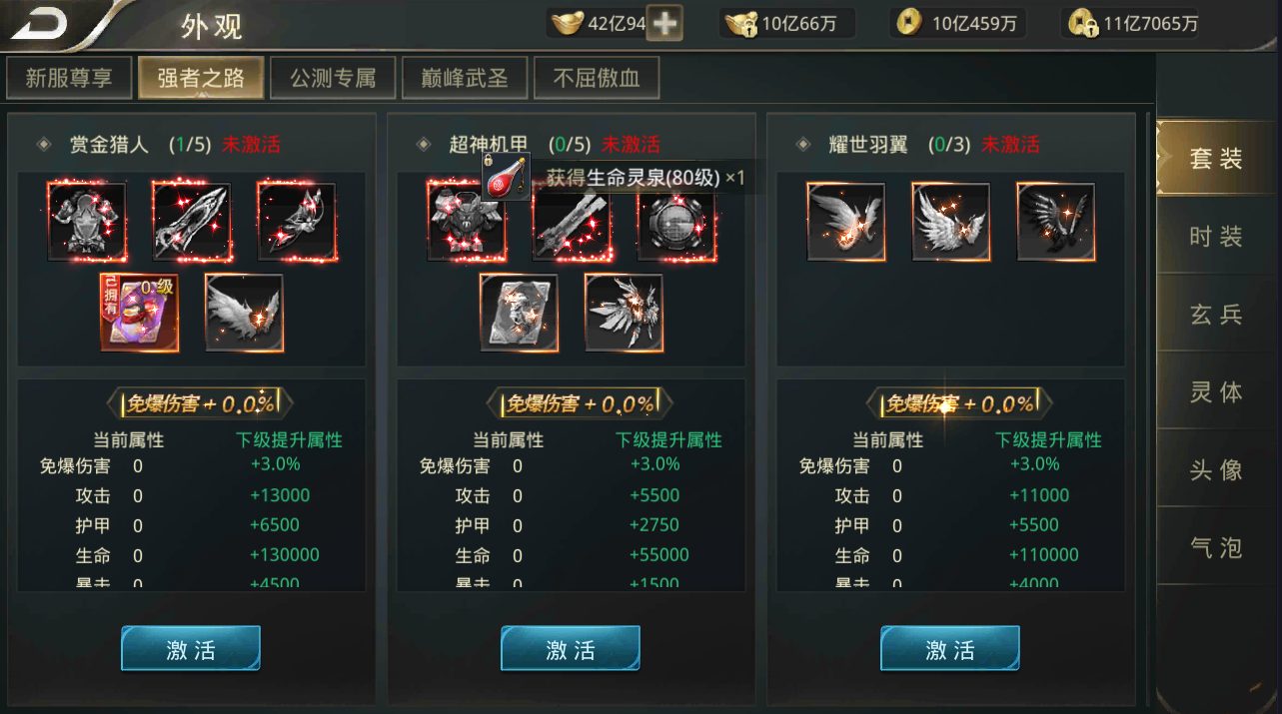Select the bounty hunter armor icon
The image size is (1282, 714).
(87, 222)
